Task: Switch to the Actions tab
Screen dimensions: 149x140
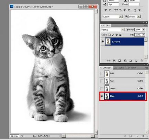Action: click(119, 68)
